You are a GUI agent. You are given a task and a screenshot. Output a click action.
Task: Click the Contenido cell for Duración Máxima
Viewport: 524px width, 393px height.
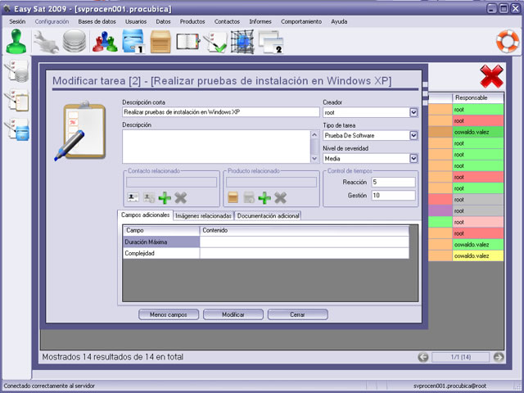pos(304,242)
